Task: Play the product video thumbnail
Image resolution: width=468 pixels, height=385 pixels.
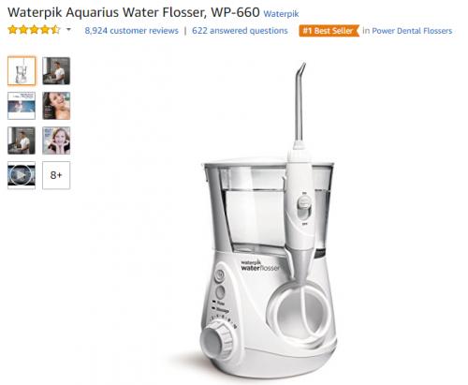Action: pos(22,175)
